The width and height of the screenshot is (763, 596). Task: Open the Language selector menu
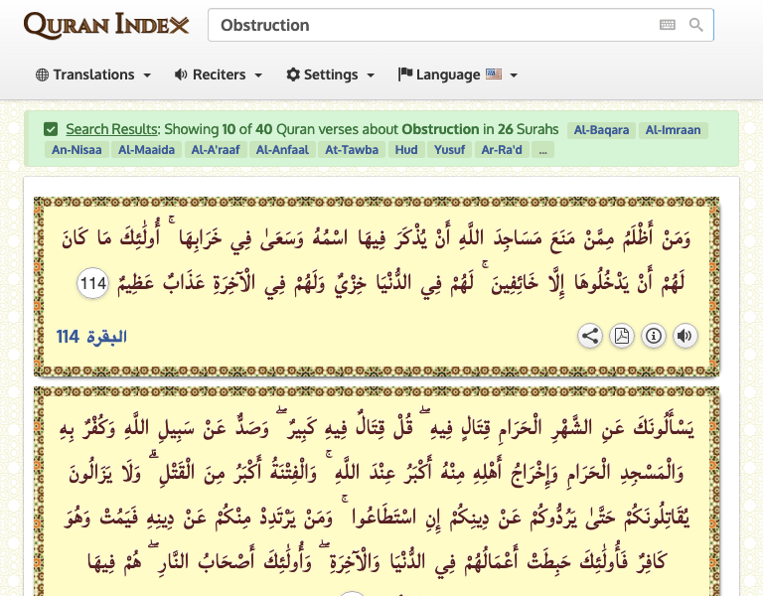[457, 74]
